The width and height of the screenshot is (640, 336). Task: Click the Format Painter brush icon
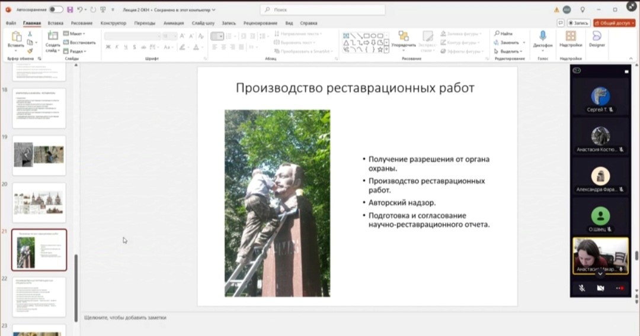pos(30,51)
